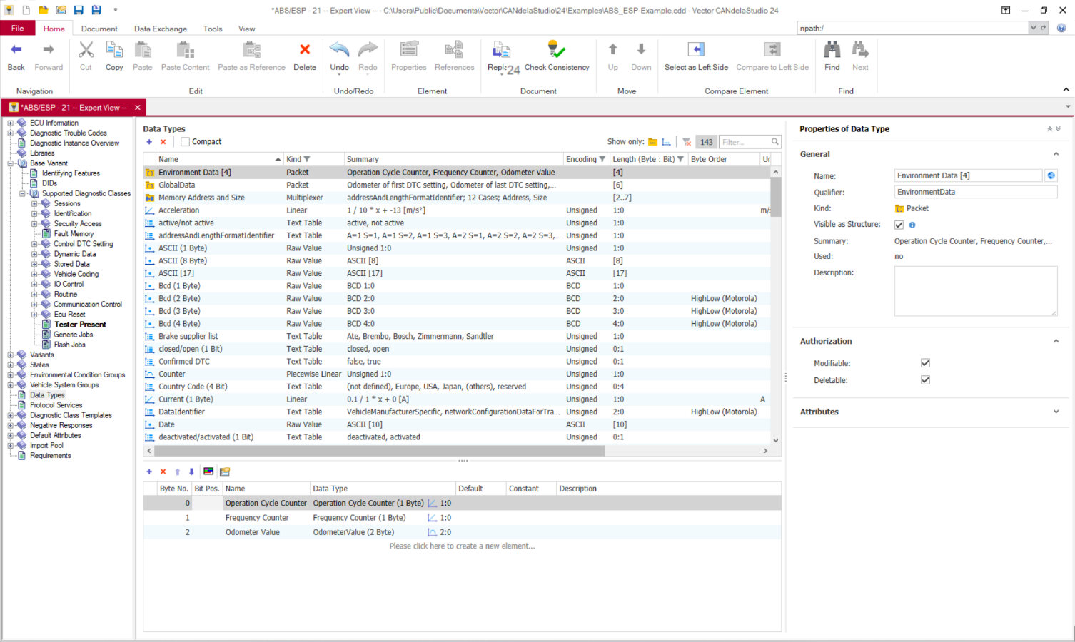Click the horizontal scrollbar of the data types table
This screenshot has width=1075, height=642.
pos(379,451)
